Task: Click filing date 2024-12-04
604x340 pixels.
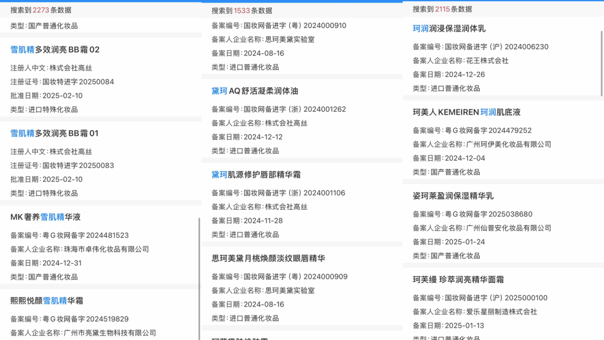Action: (x=465, y=158)
